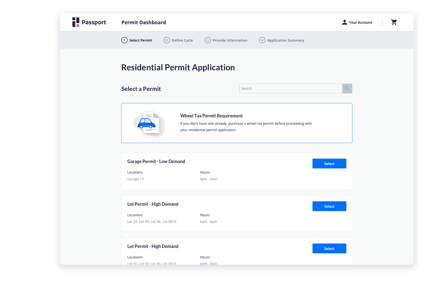Viewport: 427px width, 300px height.
Task: Open the shopping cart icon
Action: pos(394,22)
